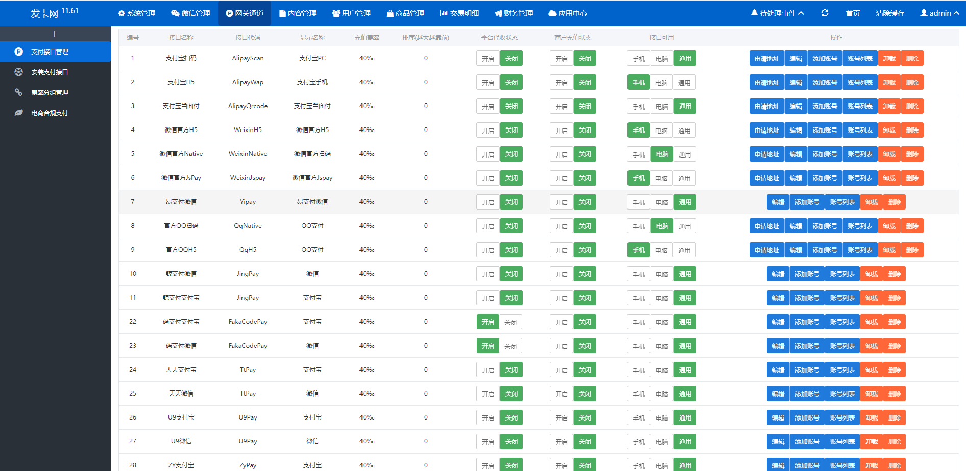966x471 pixels.
Task: Open the 交易明细 transaction details menu
Action: [460, 13]
